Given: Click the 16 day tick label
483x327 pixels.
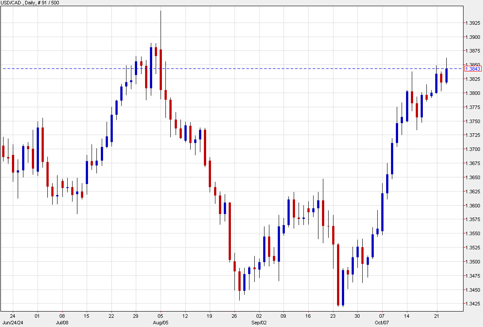Looking at the screenshot, I should coord(308,316).
